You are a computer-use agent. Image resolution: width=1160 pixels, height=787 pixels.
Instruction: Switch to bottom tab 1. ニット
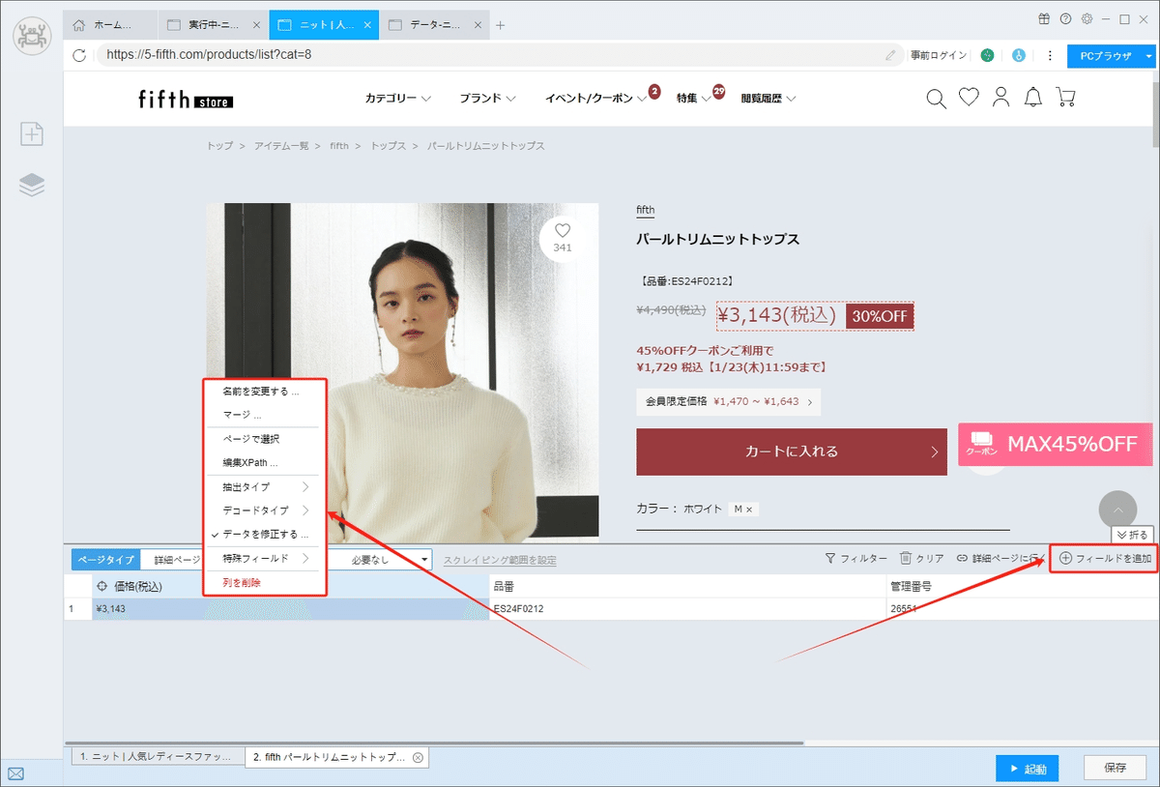click(158, 758)
